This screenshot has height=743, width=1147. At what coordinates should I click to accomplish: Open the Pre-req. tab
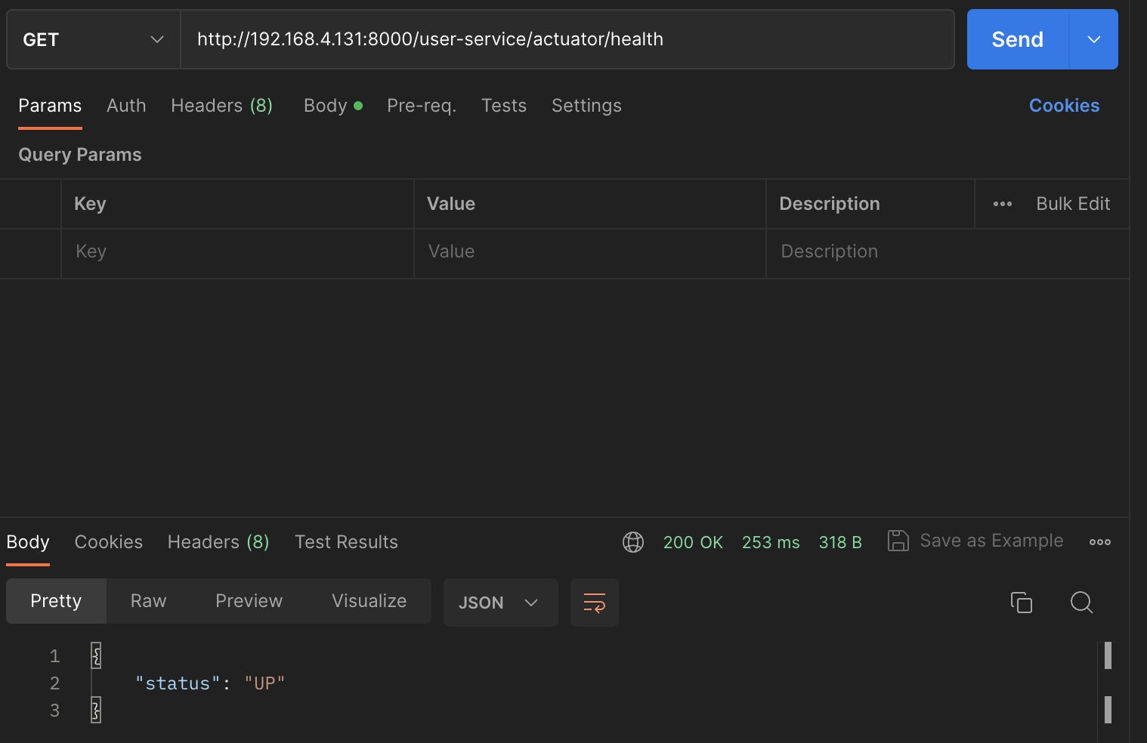point(422,106)
